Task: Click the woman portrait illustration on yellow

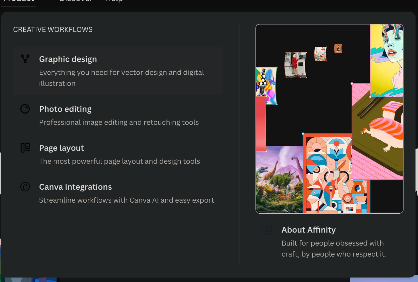Action: click(x=386, y=60)
